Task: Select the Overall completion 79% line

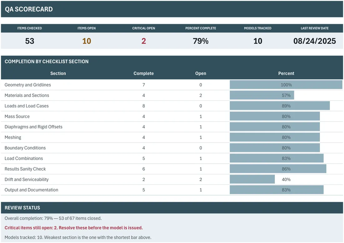Action: pyautogui.click(x=53, y=218)
